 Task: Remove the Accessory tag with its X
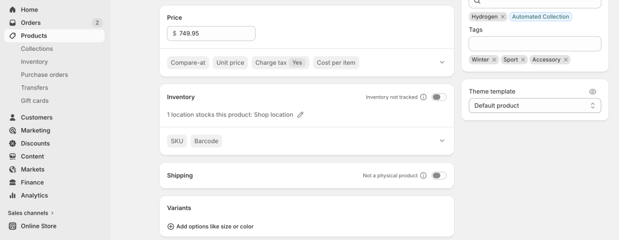tap(566, 60)
